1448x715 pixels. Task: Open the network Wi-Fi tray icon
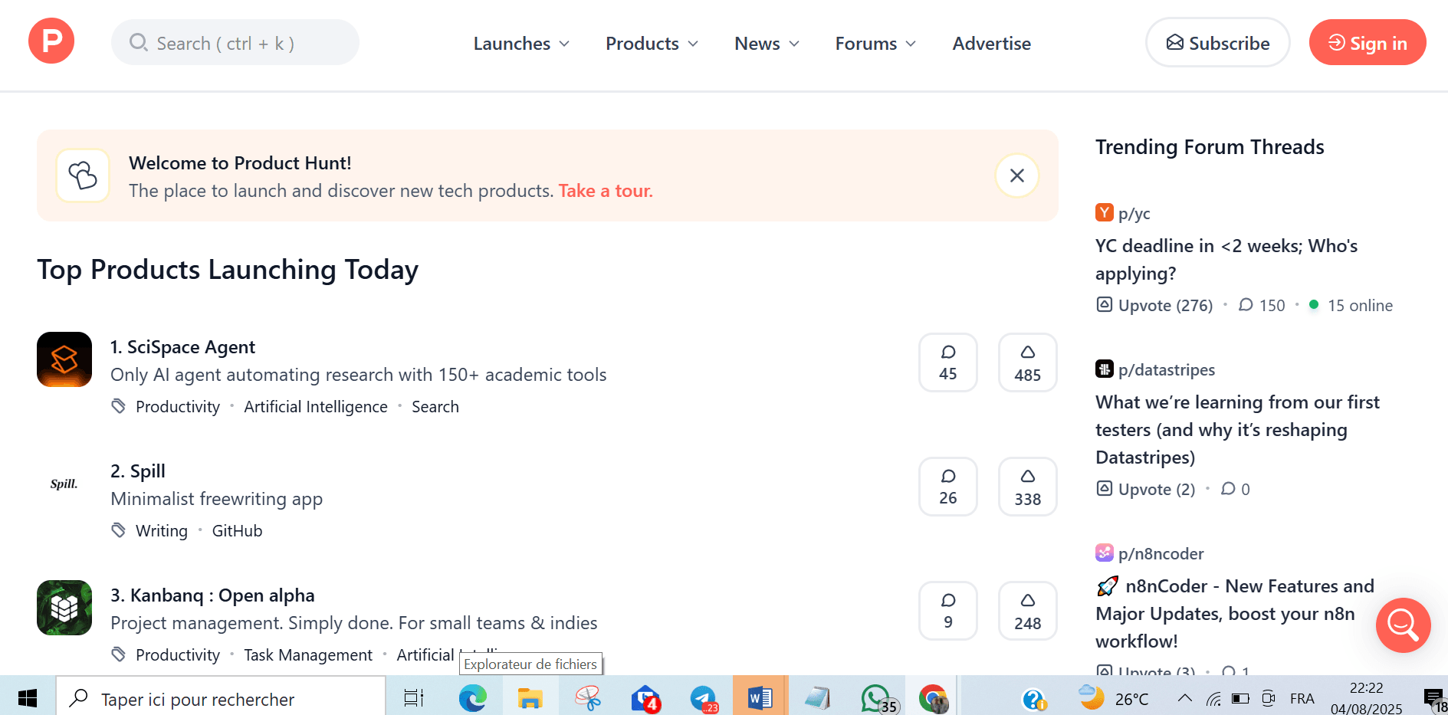pos(1213,698)
